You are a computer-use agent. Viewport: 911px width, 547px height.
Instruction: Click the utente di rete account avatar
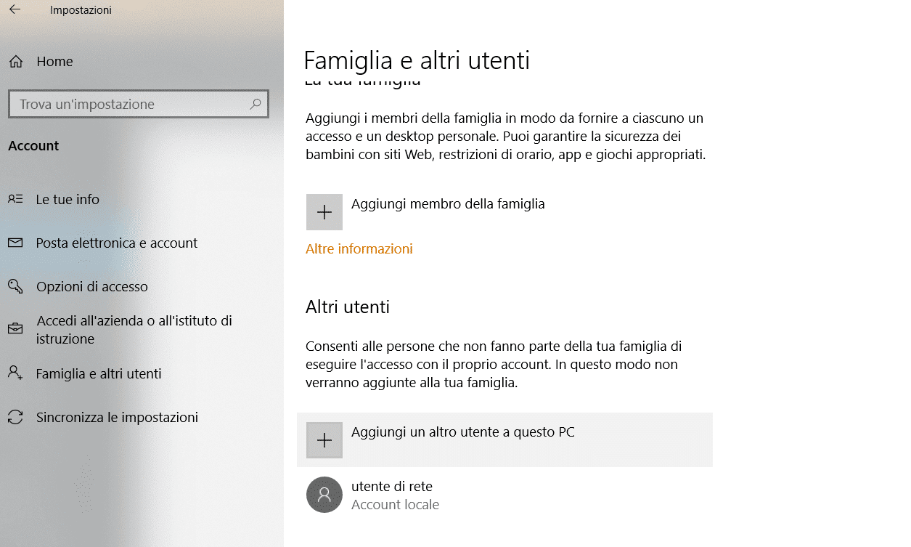324,495
